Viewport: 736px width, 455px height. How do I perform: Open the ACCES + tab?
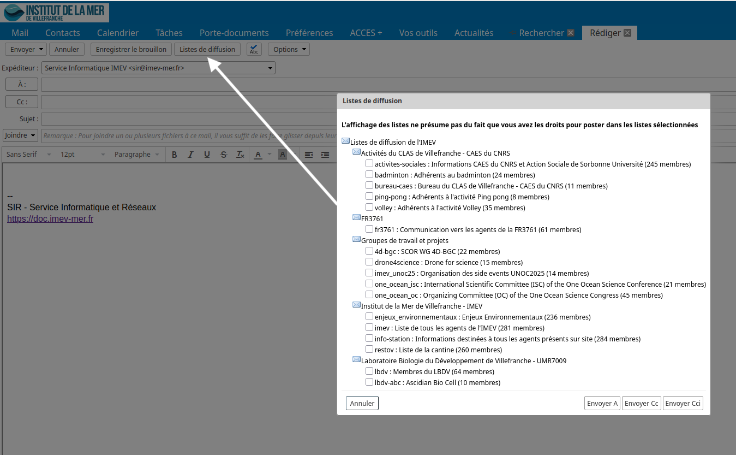click(366, 33)
